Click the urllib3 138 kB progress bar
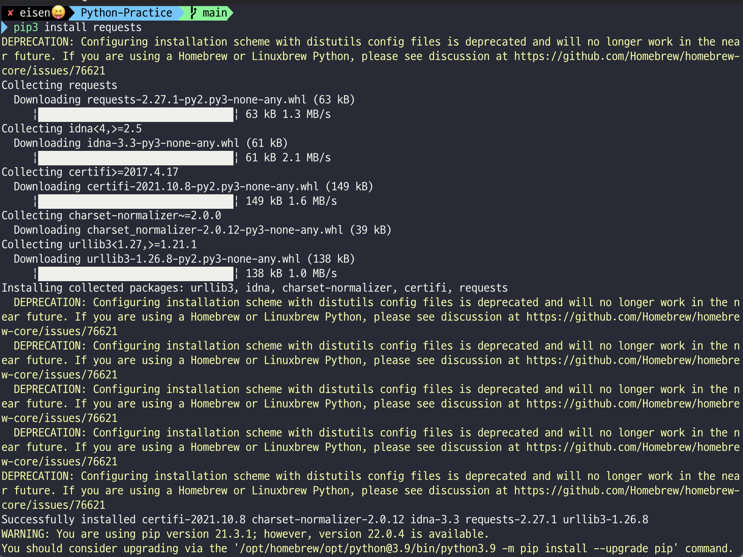The width and height of the screenshot is (743, 557). (135, 274)
